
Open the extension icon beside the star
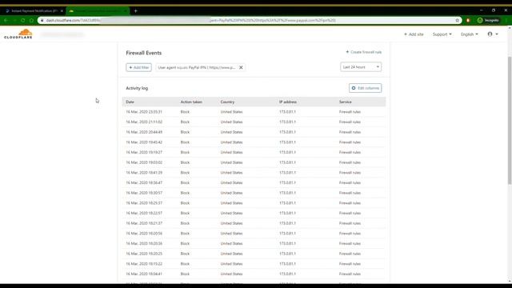point(468,20)
